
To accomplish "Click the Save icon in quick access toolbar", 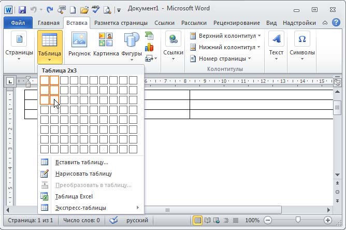I will coord(22,9).
